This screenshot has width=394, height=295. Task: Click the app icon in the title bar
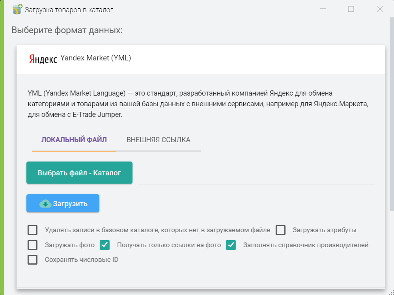pyautogui.click(x=17, y=9)
